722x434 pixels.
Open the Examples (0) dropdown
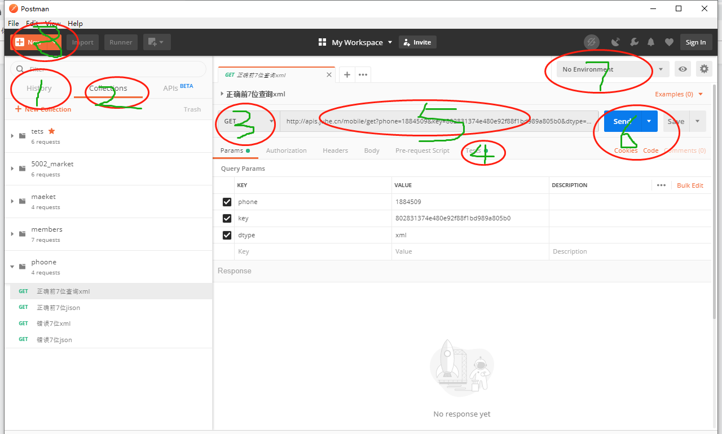click(x=679, y=94)
